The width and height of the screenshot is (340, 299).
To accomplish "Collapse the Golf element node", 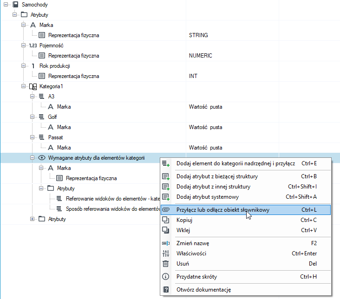I will coord(32,117).
